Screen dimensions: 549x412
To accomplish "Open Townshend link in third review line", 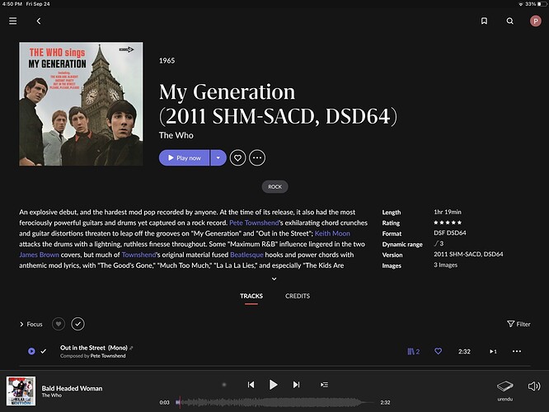I will coord(138,255).
